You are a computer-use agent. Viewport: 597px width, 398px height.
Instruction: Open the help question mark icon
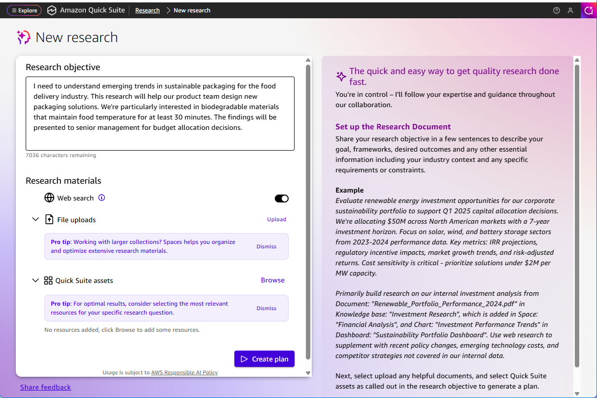coord(557,10)
